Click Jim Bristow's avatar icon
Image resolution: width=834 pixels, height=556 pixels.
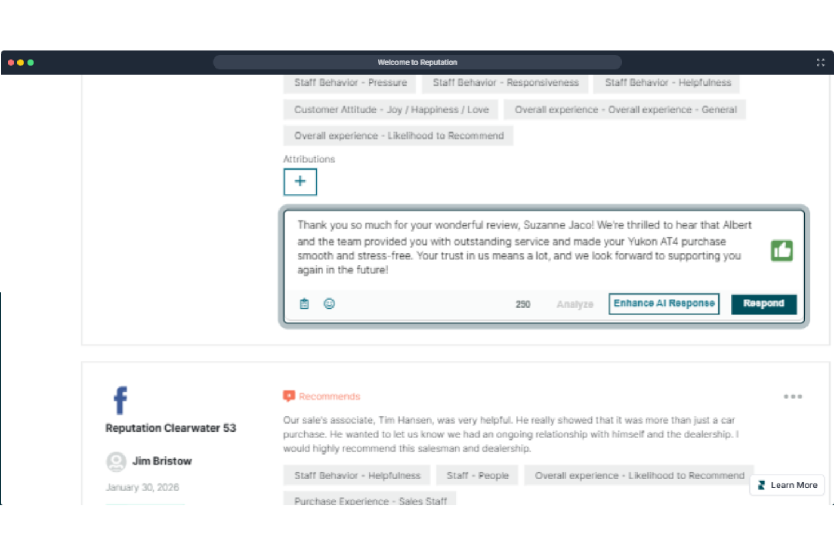pos(116,461)
